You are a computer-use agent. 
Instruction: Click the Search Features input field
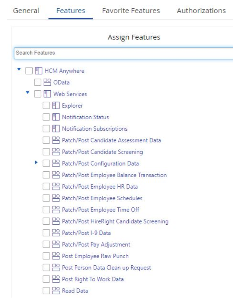point(123,53)
